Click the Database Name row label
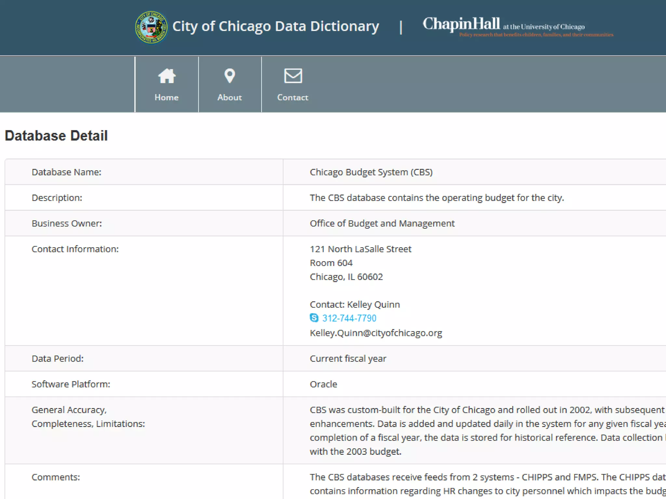 coord(67,172)
